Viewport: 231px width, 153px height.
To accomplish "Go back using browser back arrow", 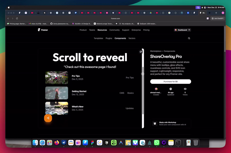I will 8,18.
